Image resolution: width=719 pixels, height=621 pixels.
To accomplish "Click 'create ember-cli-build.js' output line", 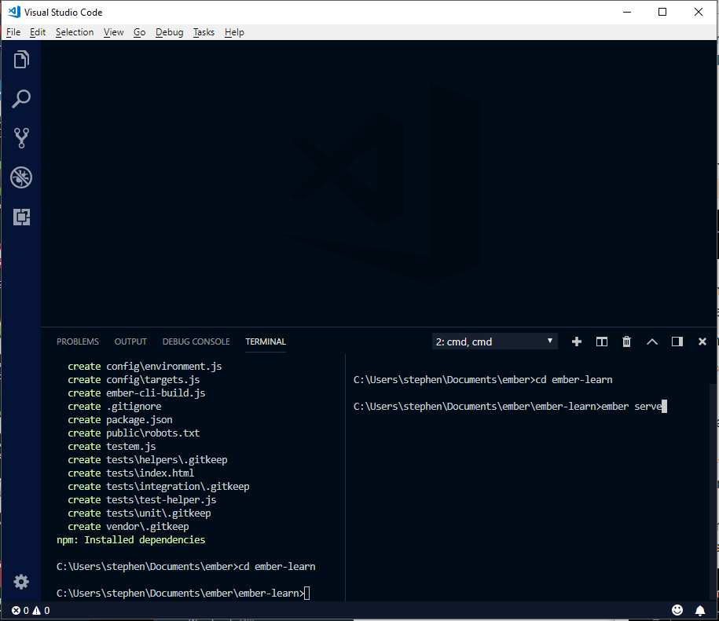I will [x=136, y=393].
